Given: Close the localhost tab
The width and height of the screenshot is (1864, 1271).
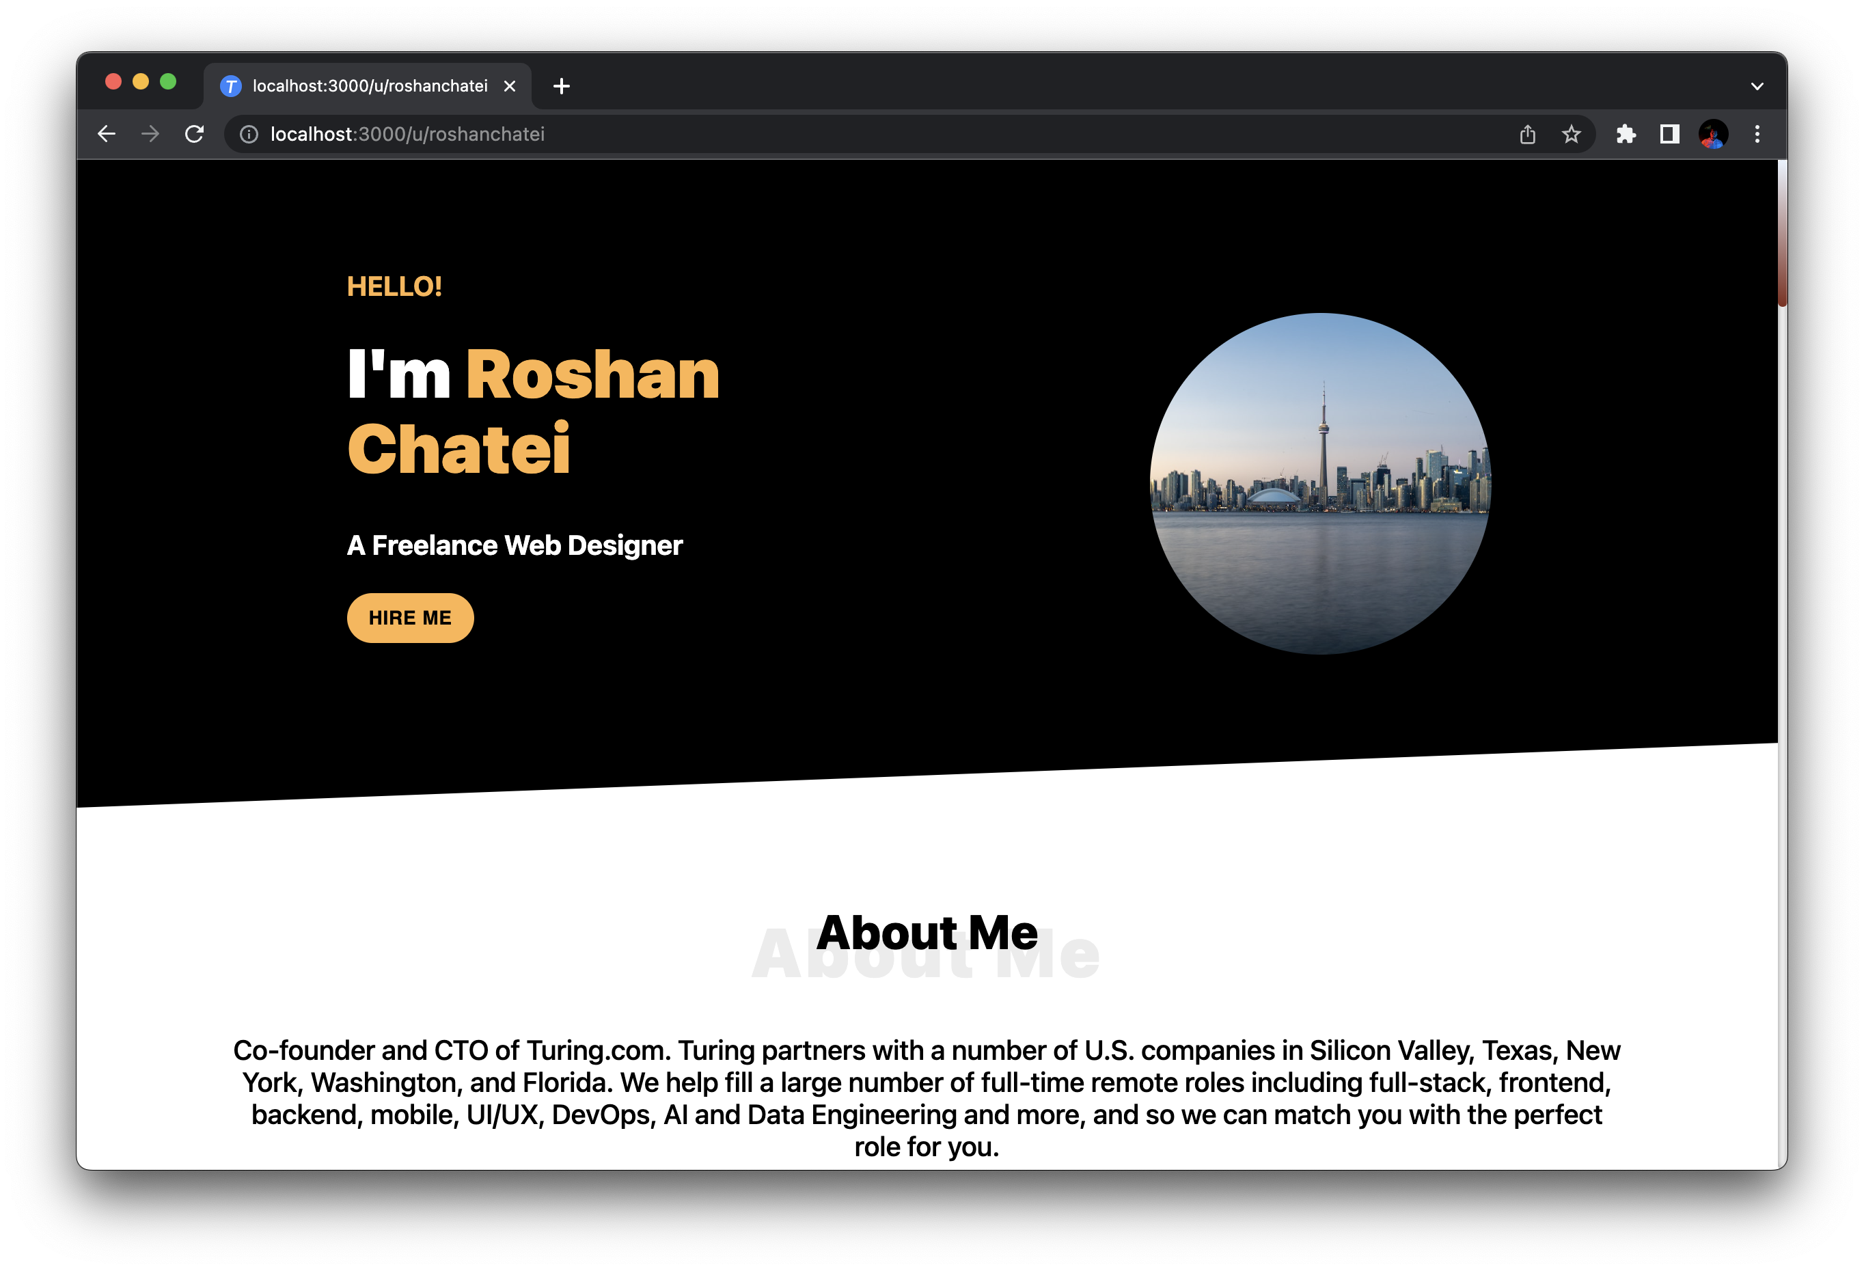Looking at the screenshot, I should pyautogui.click(x=509, y=87).
